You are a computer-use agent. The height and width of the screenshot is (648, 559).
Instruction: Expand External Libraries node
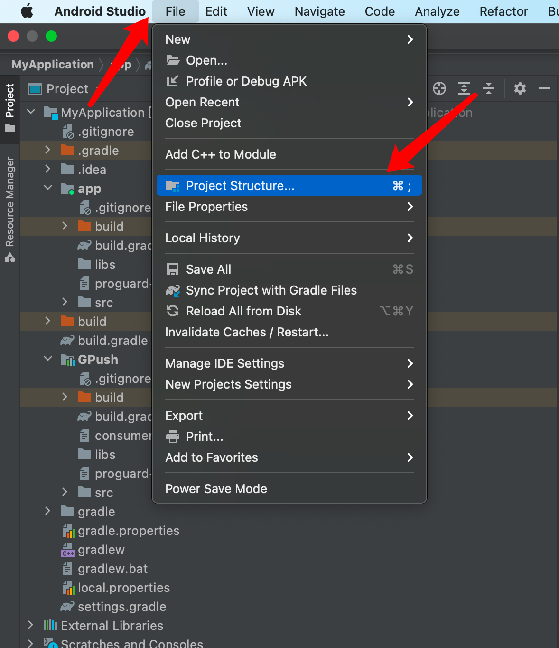coord(31,625)
